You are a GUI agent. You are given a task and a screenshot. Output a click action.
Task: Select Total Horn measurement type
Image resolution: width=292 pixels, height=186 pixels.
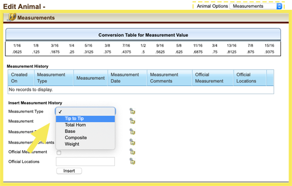(85, 125)
